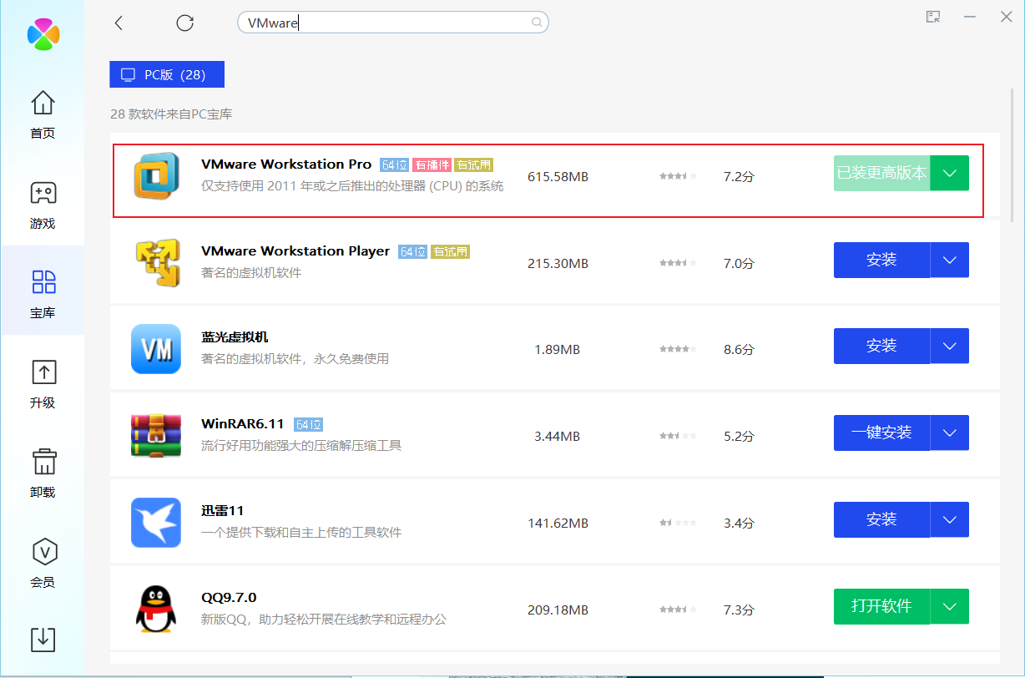This screenshot has height=678, width=1025.
Task: Install 迅雷11 with the 安装 button
Action: 881,519
